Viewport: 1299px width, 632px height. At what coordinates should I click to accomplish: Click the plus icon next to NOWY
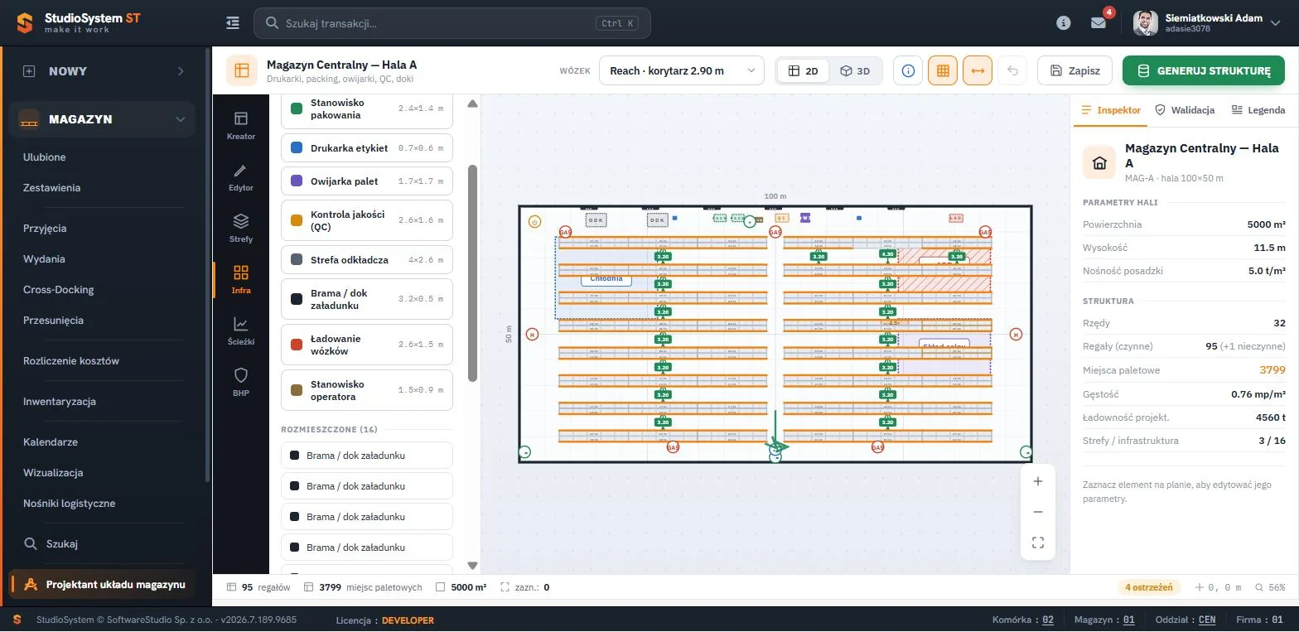point(29,71)
